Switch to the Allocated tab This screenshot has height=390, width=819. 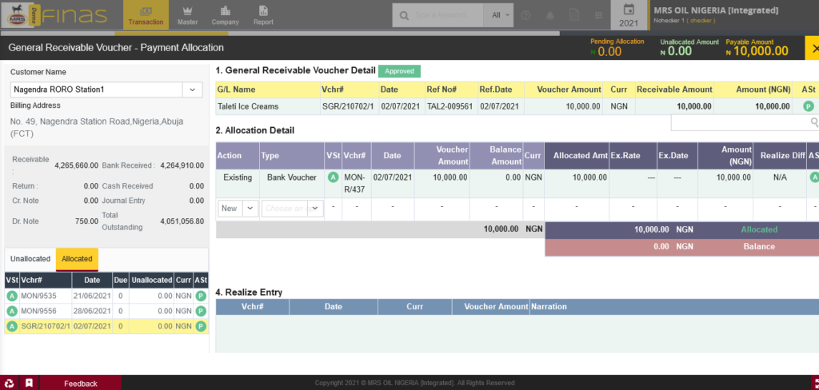tap(77, 259)
